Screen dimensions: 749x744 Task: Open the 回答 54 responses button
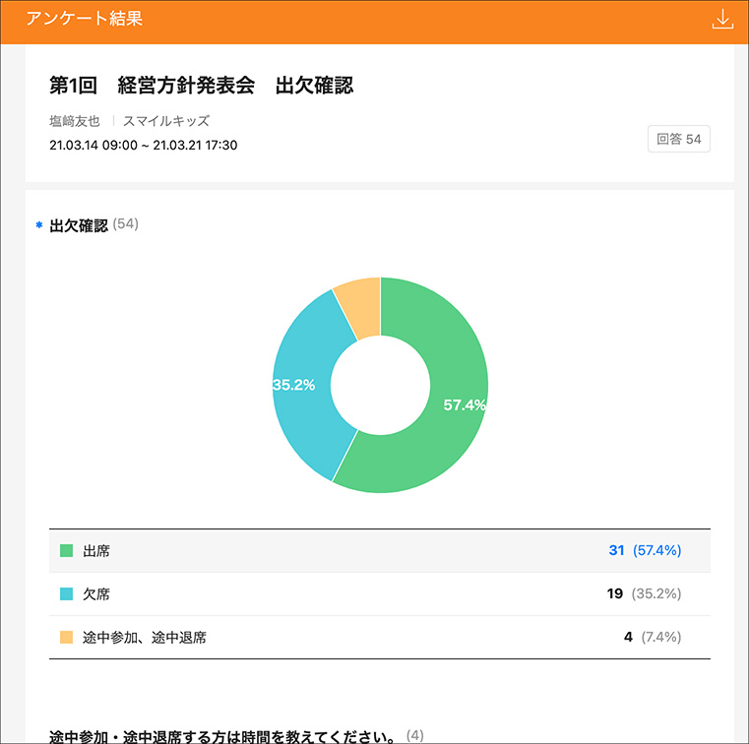click(679, 139)
